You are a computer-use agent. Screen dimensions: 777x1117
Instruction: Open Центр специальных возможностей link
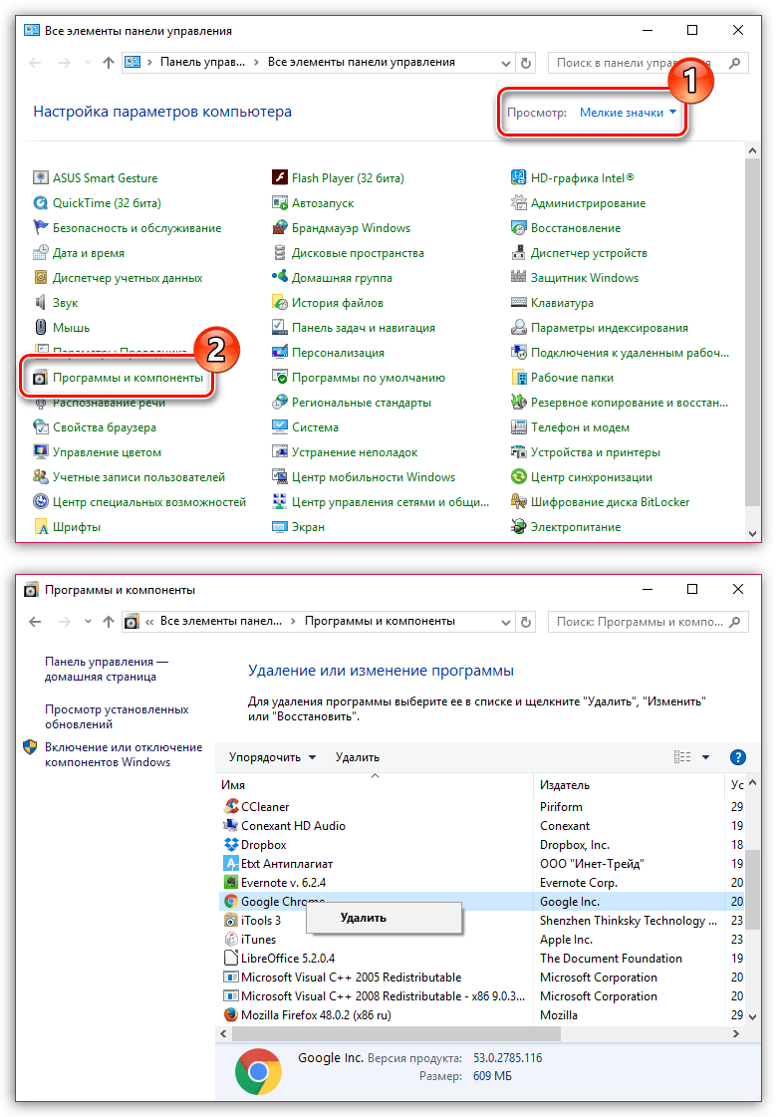[x=148, y=502]
